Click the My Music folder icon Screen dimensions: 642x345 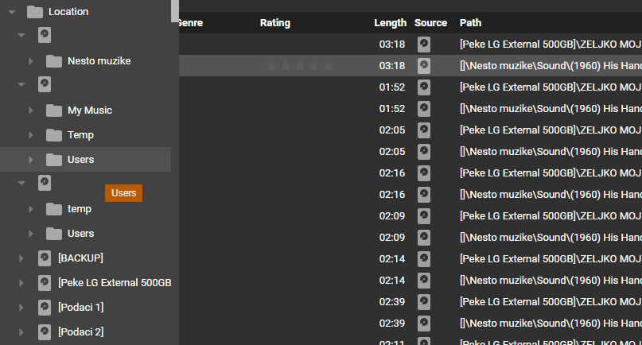click(54, 110)
